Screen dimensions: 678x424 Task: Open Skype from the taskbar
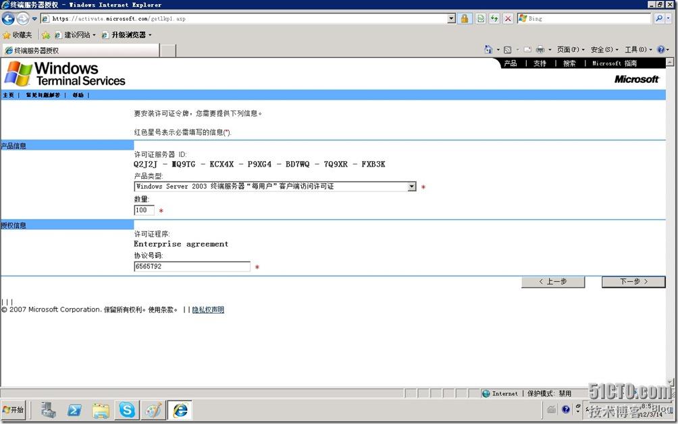(x=127, y=410)
